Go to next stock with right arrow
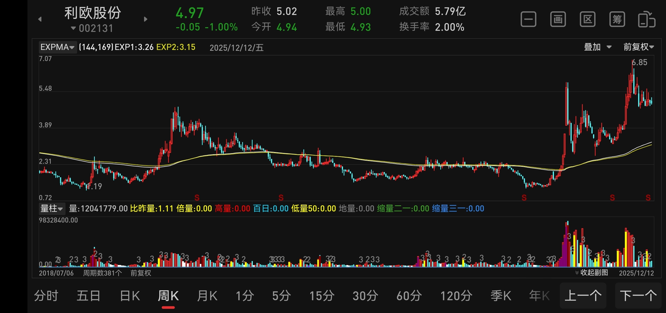 click(x=146, y=19)
